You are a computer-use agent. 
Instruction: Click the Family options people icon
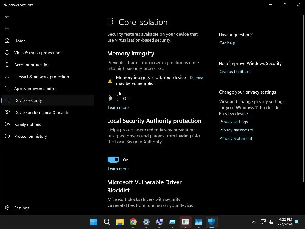[7, 124]
